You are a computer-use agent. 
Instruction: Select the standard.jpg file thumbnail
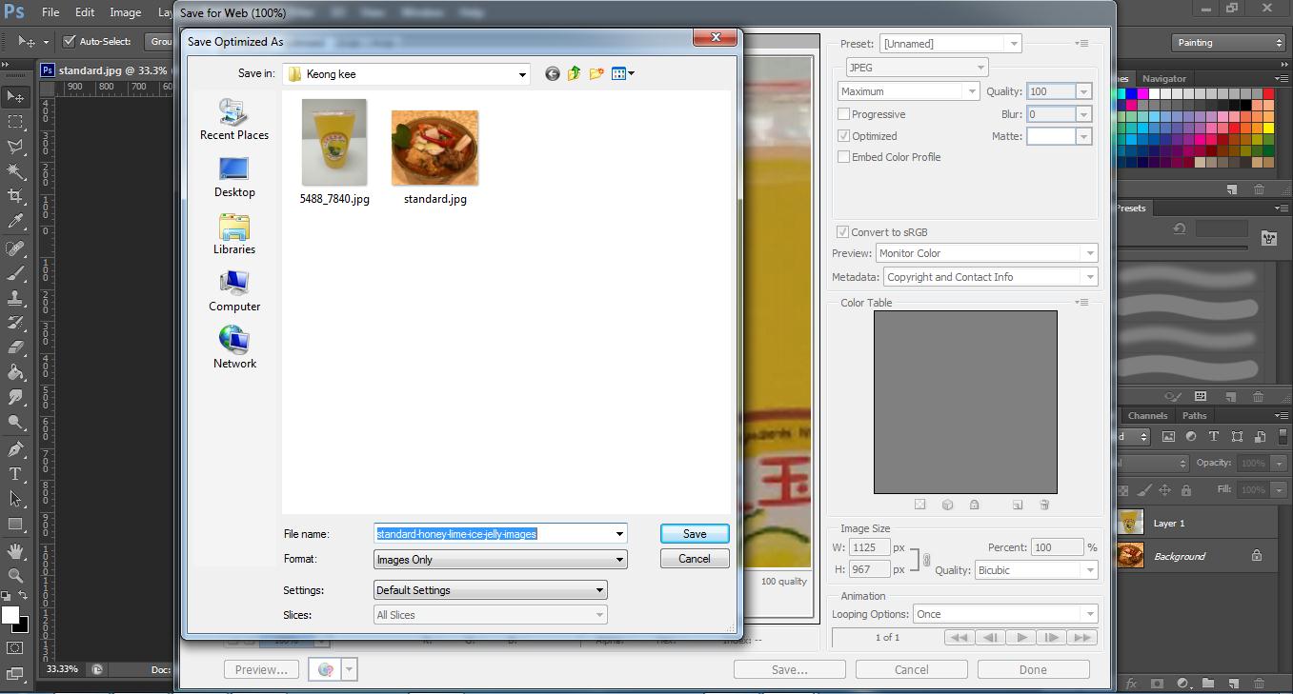tap(434, 148)
